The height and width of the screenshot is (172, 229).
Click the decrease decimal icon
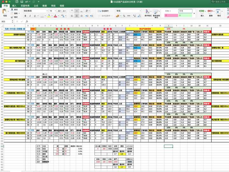139,16
